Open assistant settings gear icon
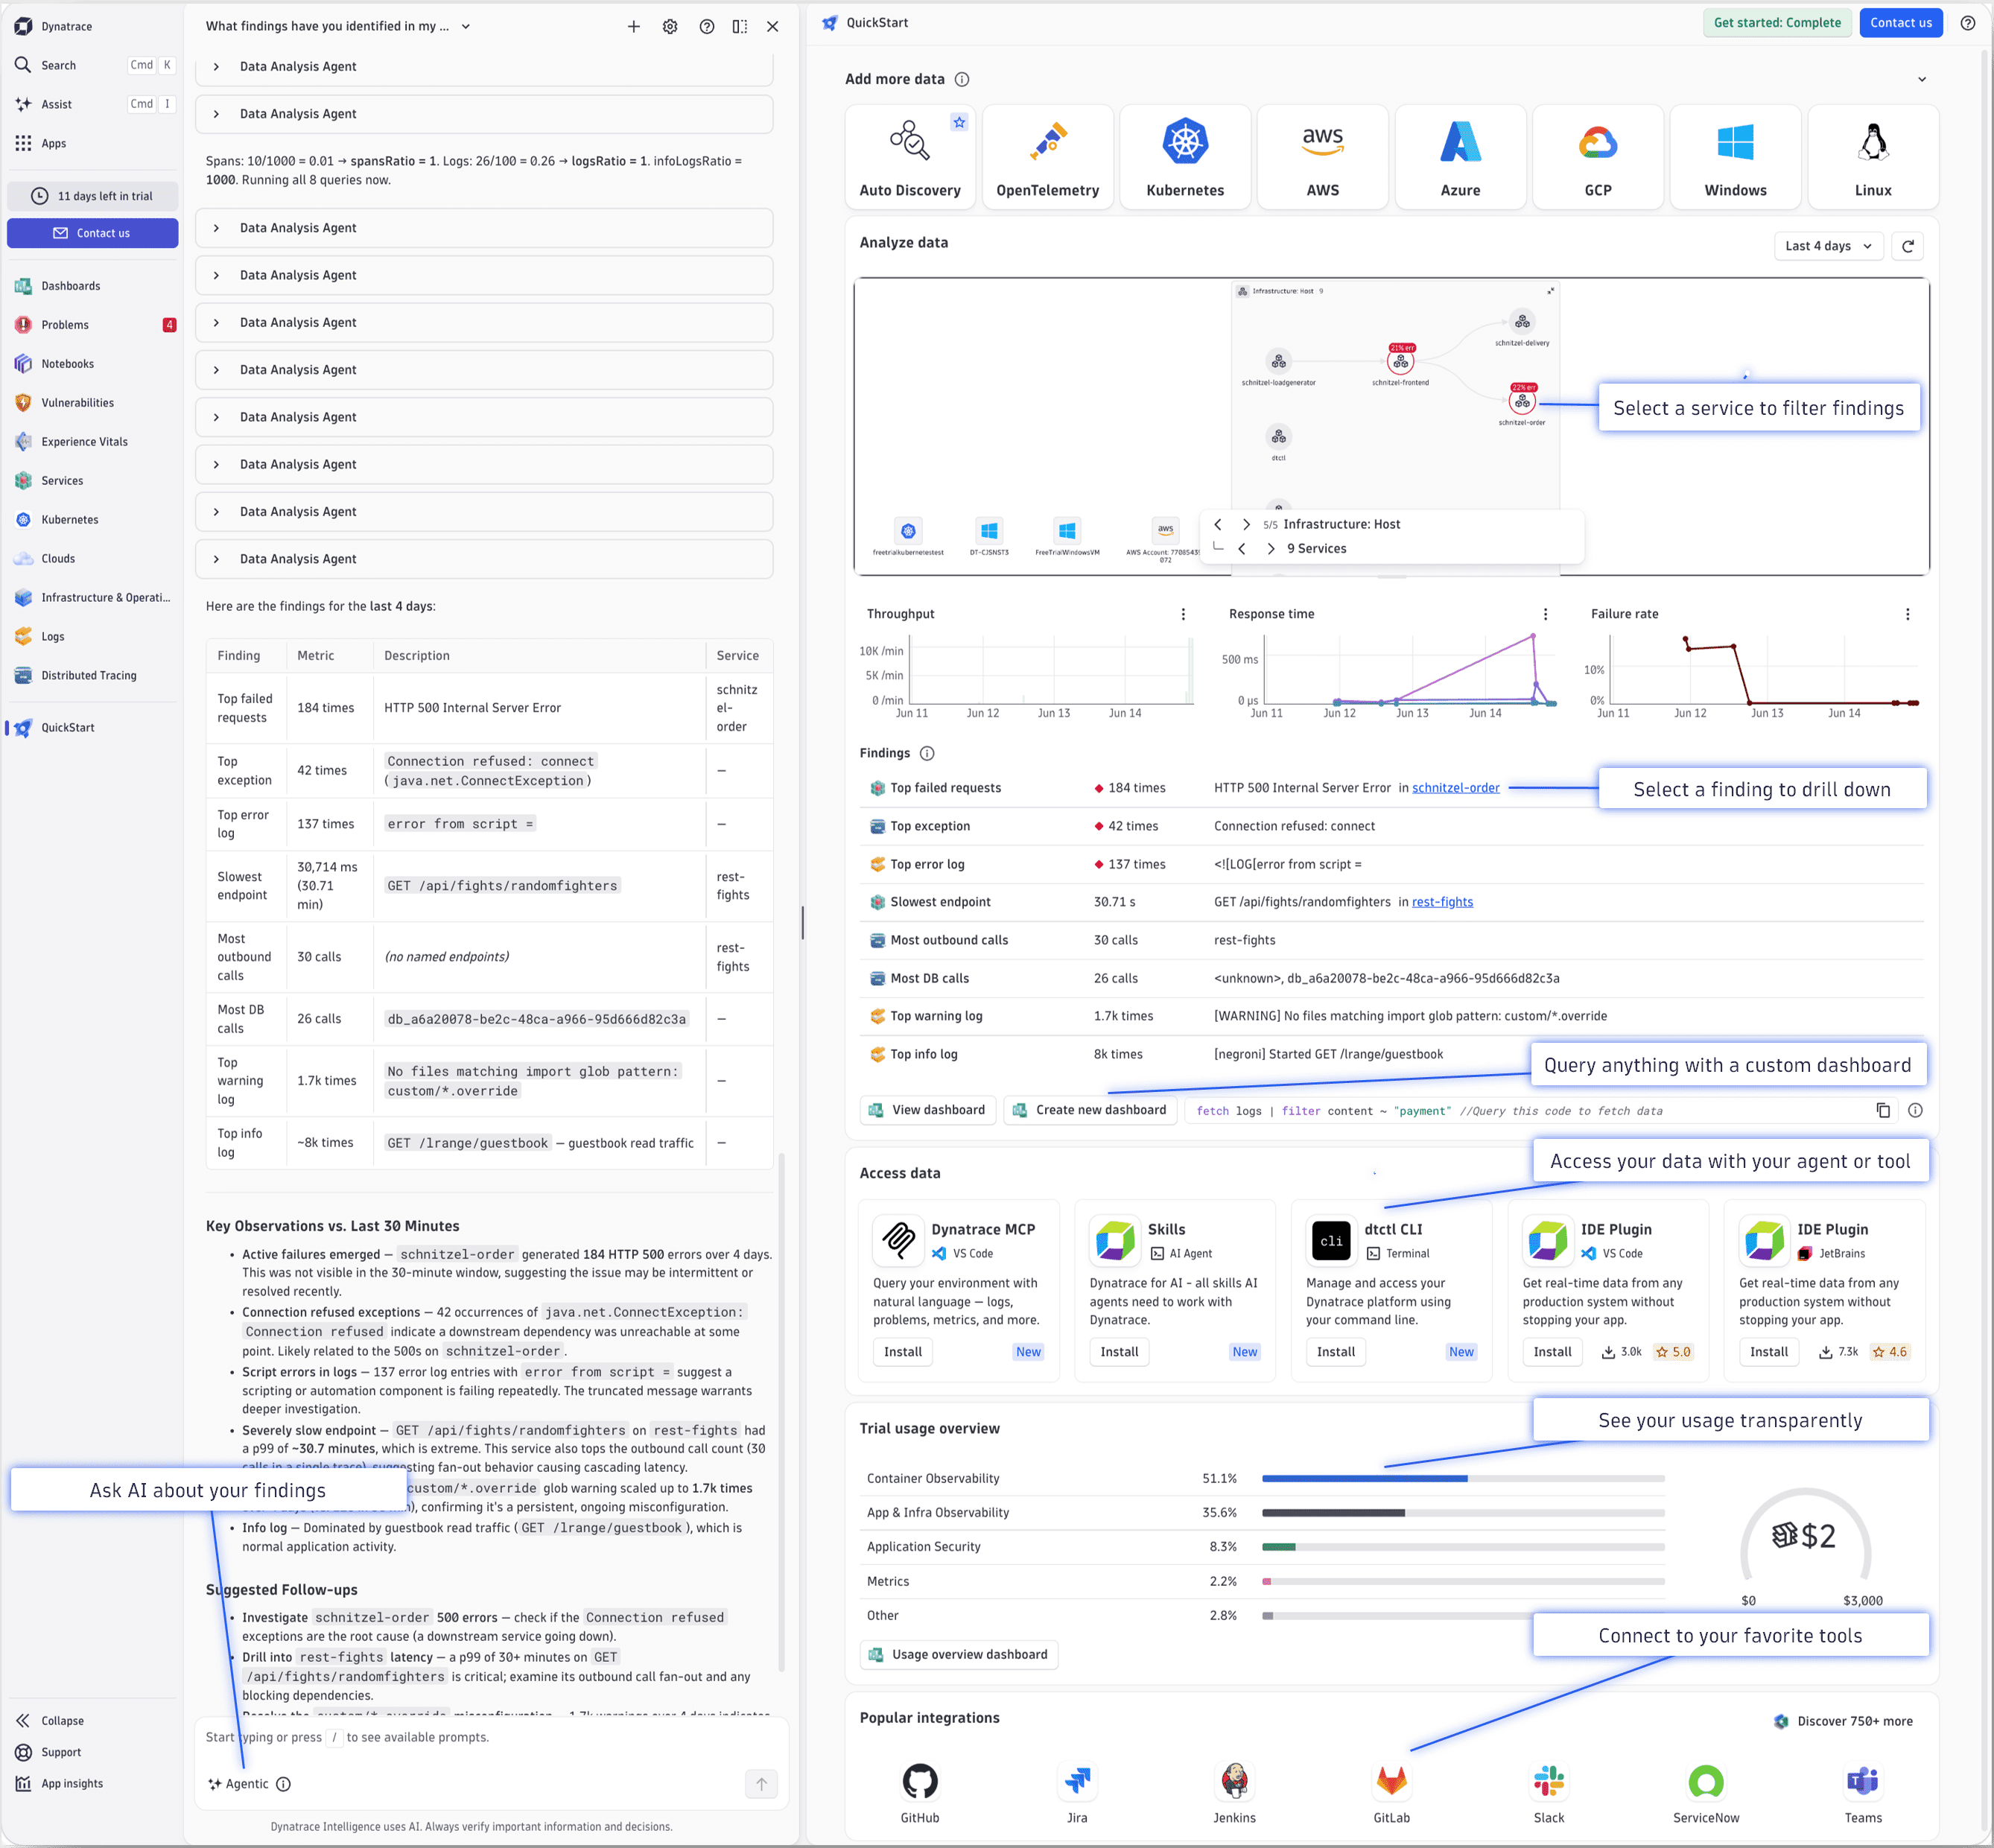The image size is (1994, 1848). tap(670, 27)
